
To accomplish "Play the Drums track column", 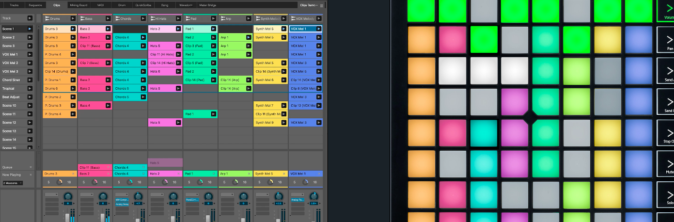I will click(73, 18).
